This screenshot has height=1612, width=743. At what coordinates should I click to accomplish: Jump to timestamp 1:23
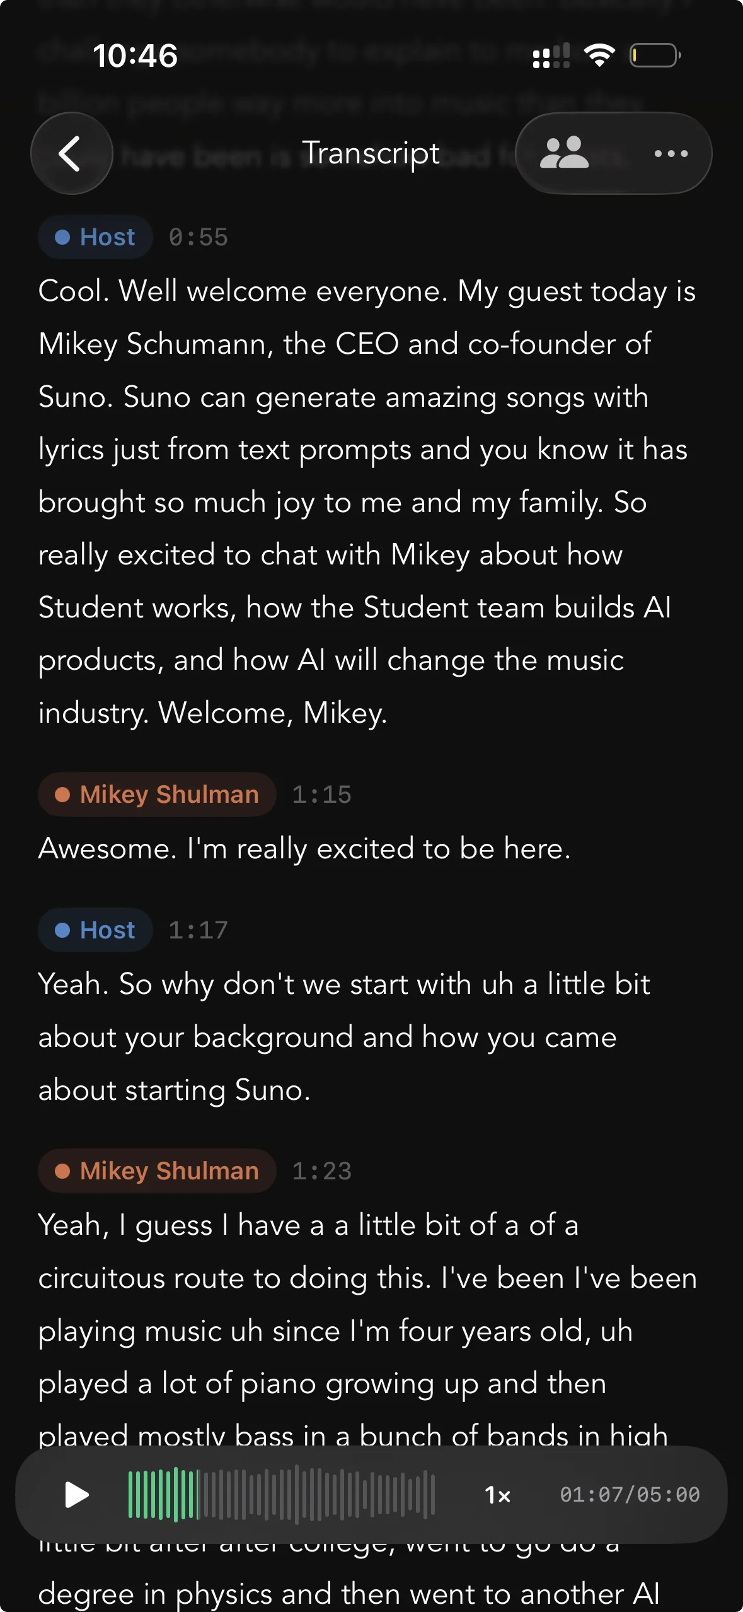pyautogui.click(x=322, y=1171)
